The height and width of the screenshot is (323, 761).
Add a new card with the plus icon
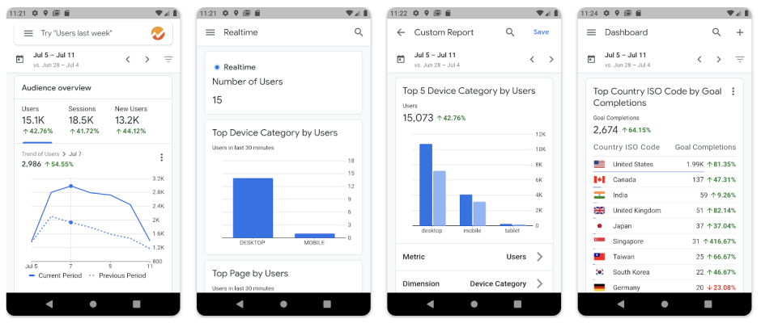coord(740,32)
